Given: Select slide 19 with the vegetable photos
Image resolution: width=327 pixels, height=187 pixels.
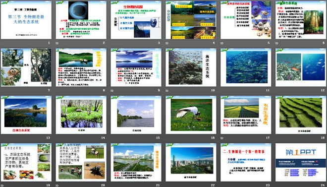Looking at the screenshot, I should (26, 162).
